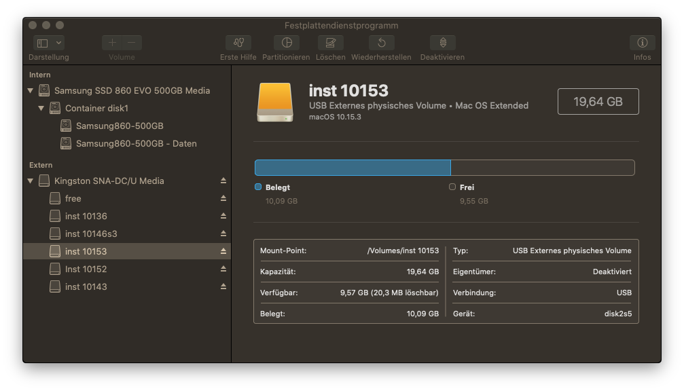Click the blue used-space bar segment
This screenshot has height=391, width=684.
(353, 168)
